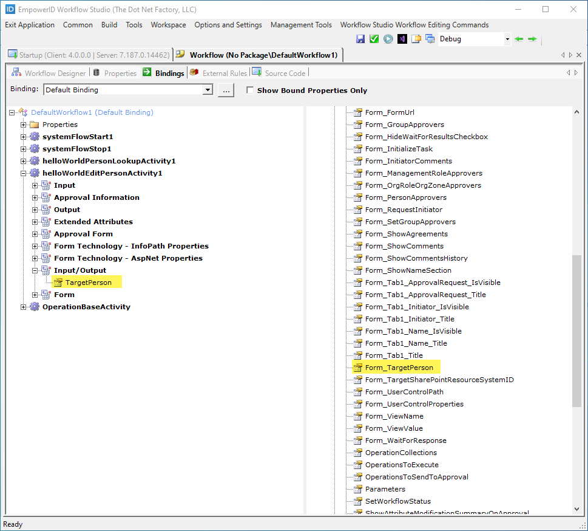Open the Debug configuration dropdown
Image resolution: width=588 pixels, height=531 pixels.
pos(507,39)
